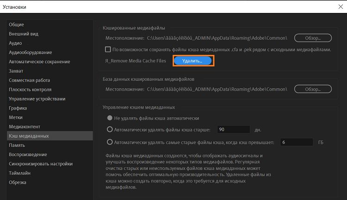The height and width of the screenshot is (200, 347).
Task: Select the highlighted Кэш медиаданных category
Action: tap(50, 136)
